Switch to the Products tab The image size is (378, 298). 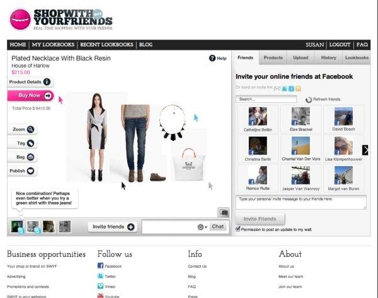tap(273, 57)
